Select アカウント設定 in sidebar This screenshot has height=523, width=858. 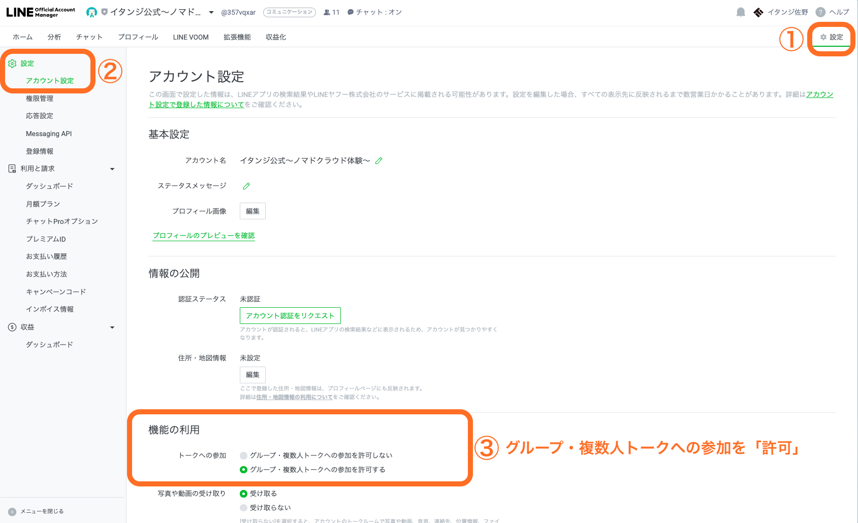50,81
